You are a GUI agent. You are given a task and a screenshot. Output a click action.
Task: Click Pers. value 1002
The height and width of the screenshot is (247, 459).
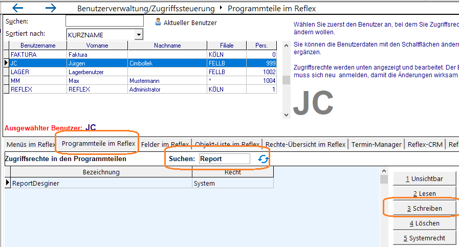click(x=261, y=72)
